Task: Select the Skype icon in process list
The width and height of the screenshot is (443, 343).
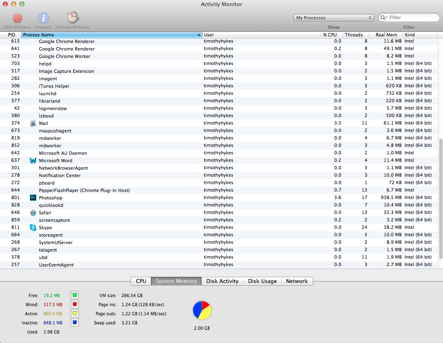Action: (x=33, y=227)
